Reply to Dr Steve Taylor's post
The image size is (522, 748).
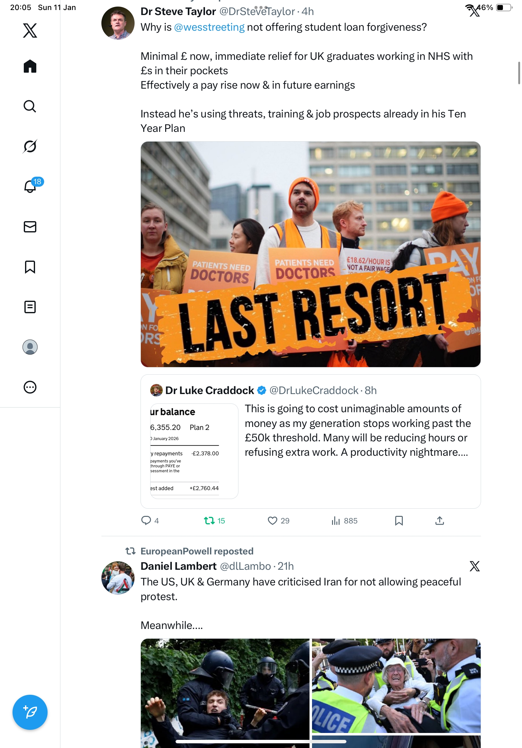pos(150,521)
